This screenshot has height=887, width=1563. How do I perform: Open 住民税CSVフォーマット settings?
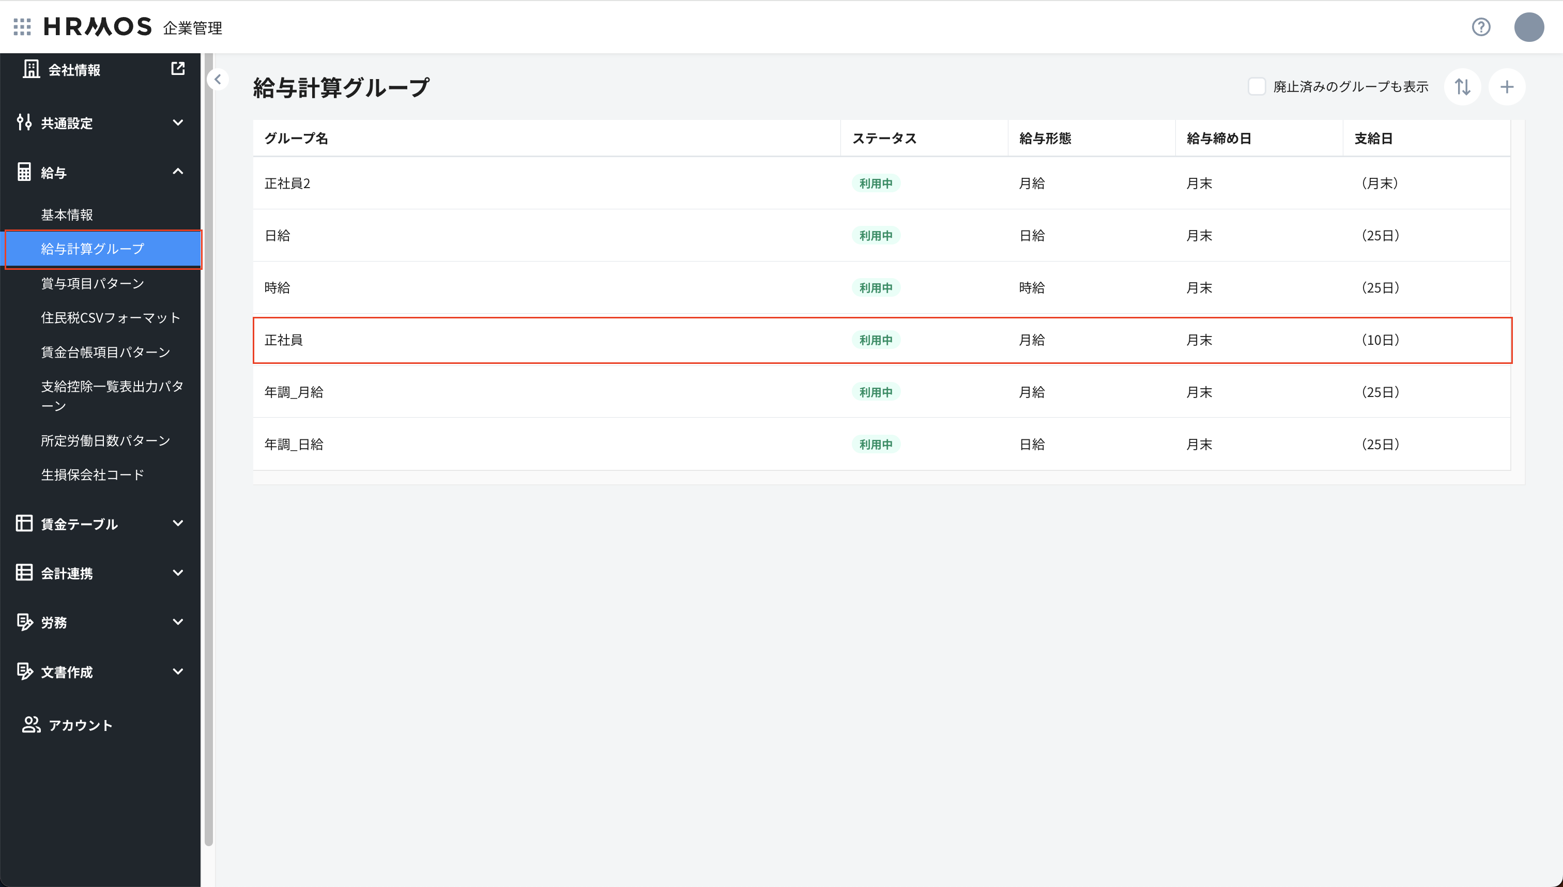point(110,317)
